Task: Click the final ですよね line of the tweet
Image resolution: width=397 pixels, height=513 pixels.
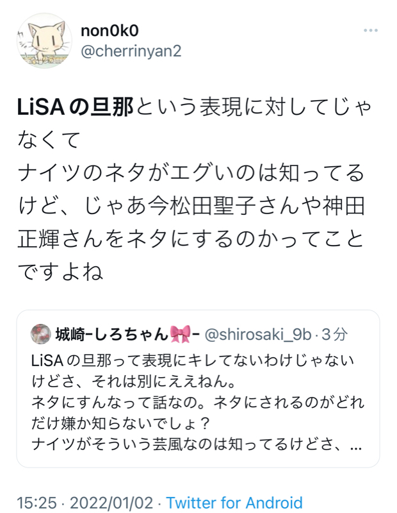Action: [60, 272]
